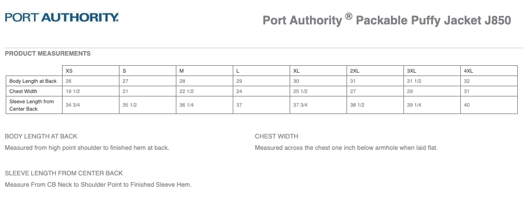Select the M body length value 28
The image size is (528, 206).
(x=204, y=81)
